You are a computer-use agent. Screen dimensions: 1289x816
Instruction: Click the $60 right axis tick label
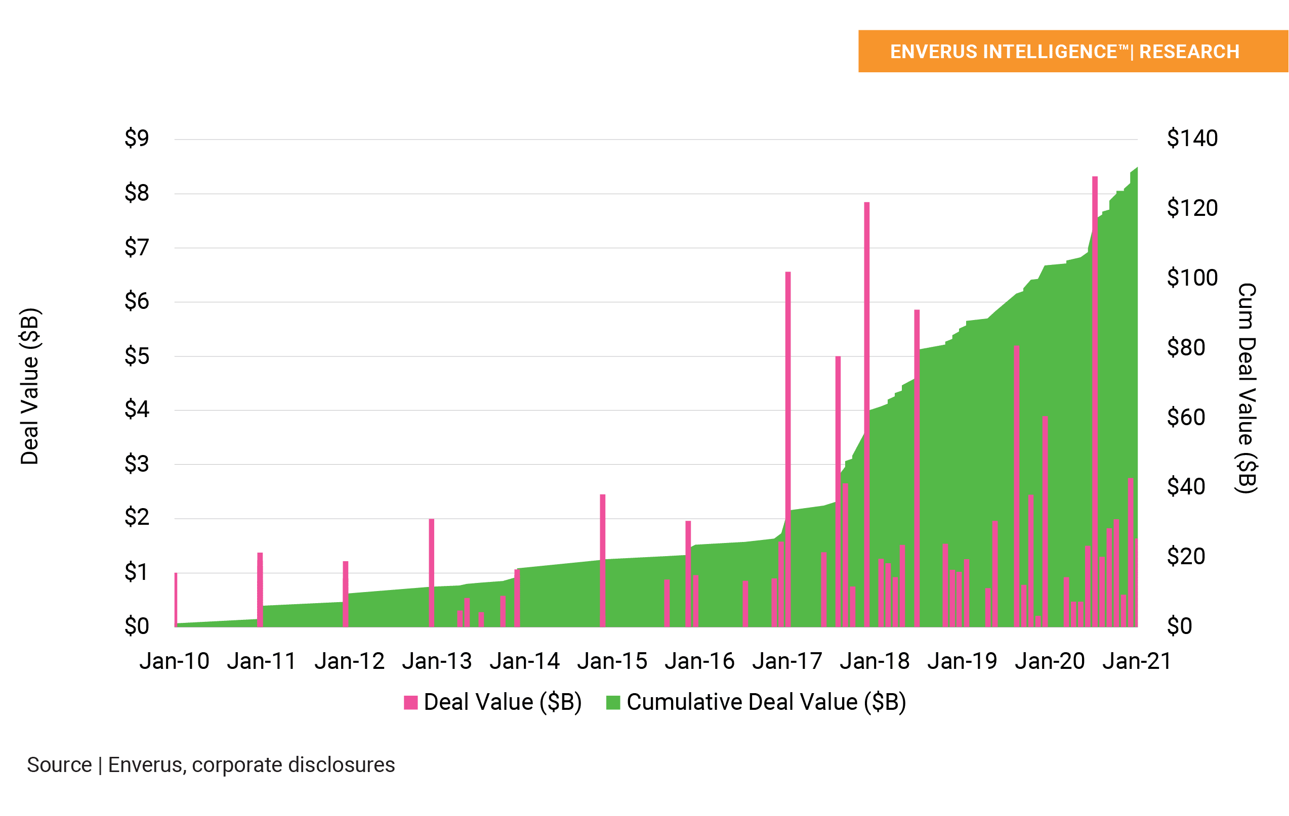coord(1186,417)
